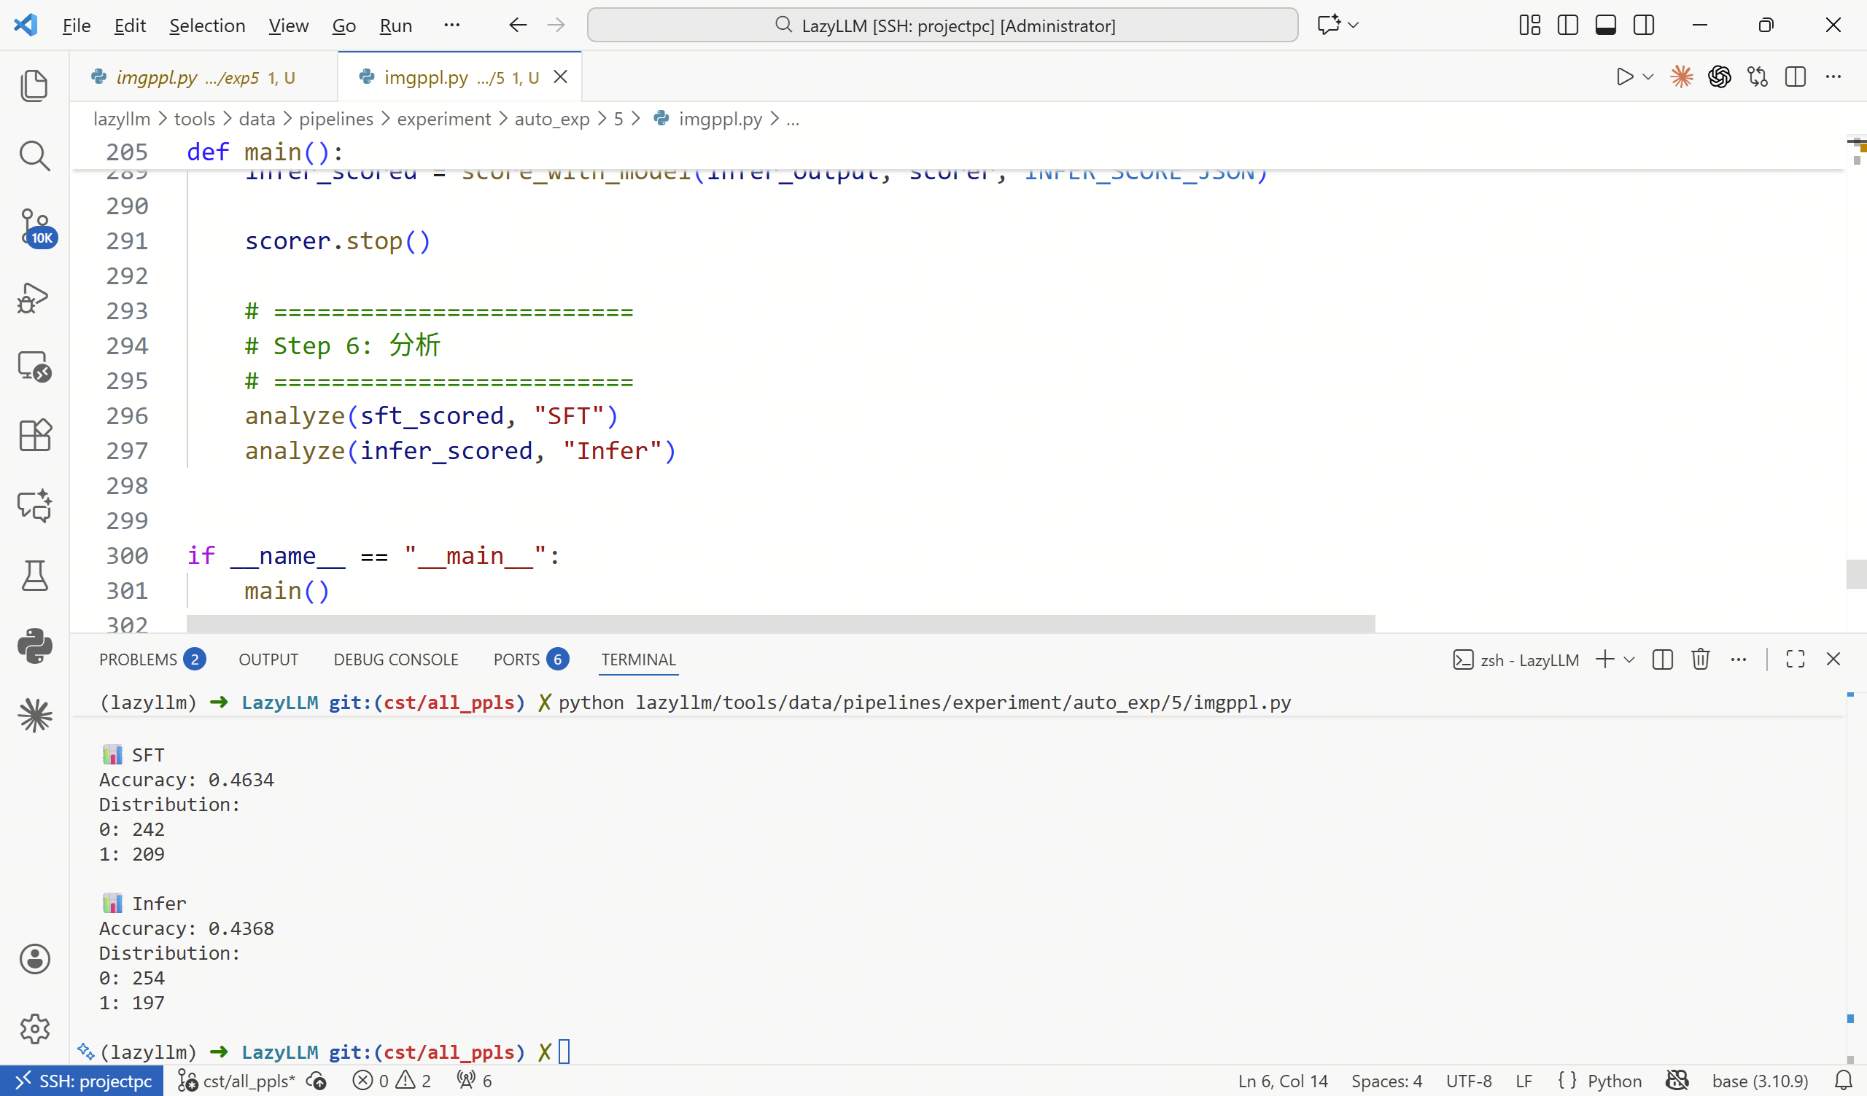Click Copilot status icon in status bar
The image size is (1867, 1096).
[x=1677, y=1081]
